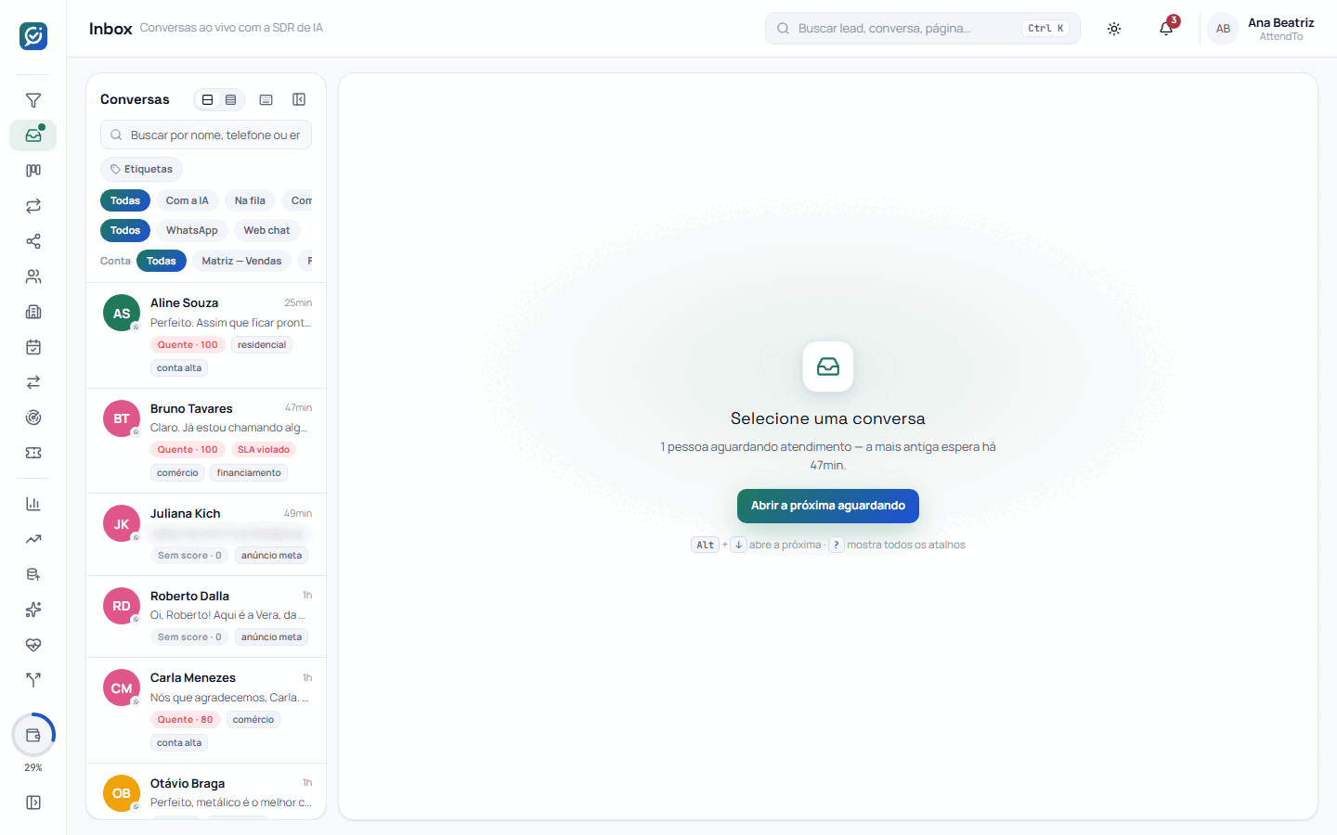Viewport: 1337px width, 835px height.
Task: Open the sparkles AI icon in the sidebar
Action: click(33, 610)
